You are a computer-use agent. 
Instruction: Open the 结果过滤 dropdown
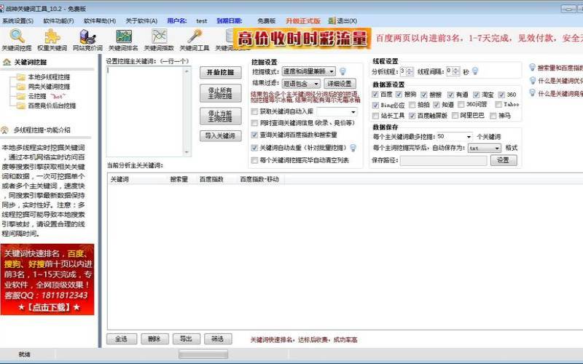click(301, 84)
